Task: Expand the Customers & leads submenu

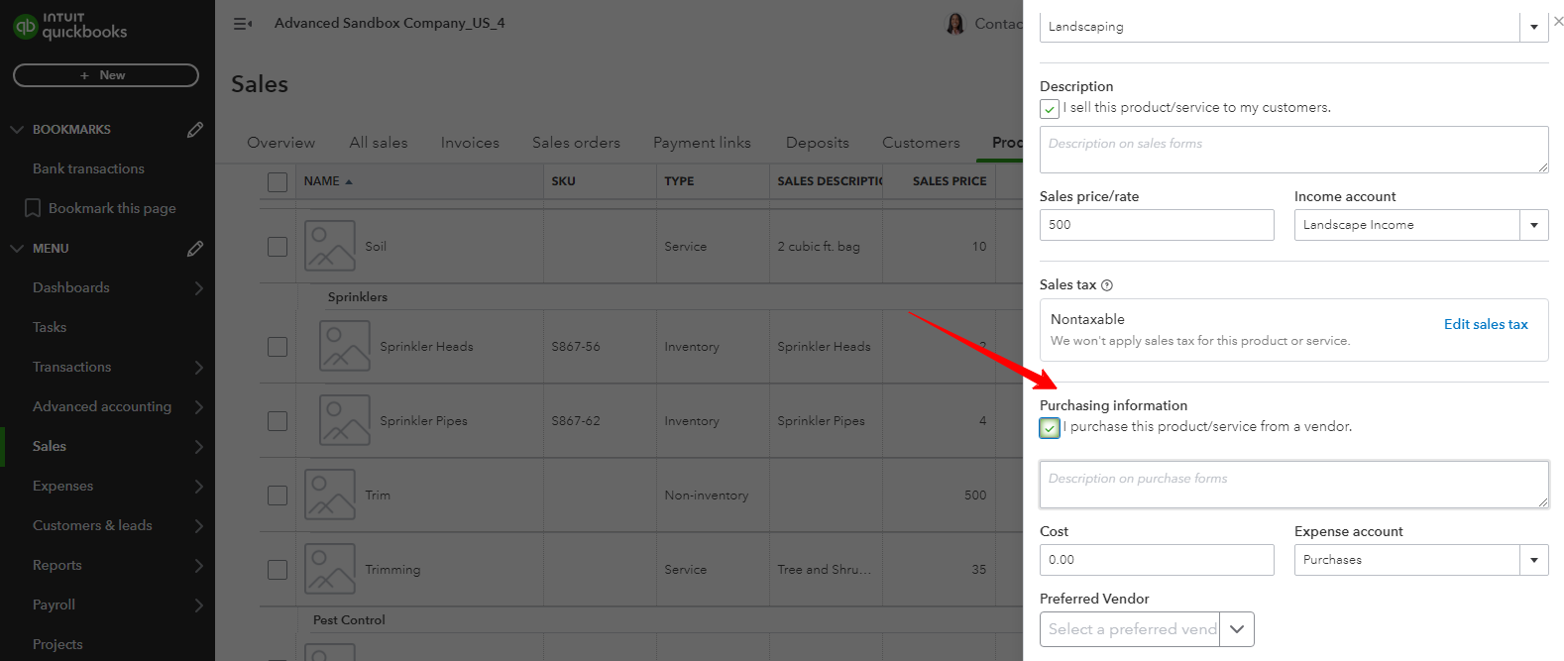Action: 198,526
